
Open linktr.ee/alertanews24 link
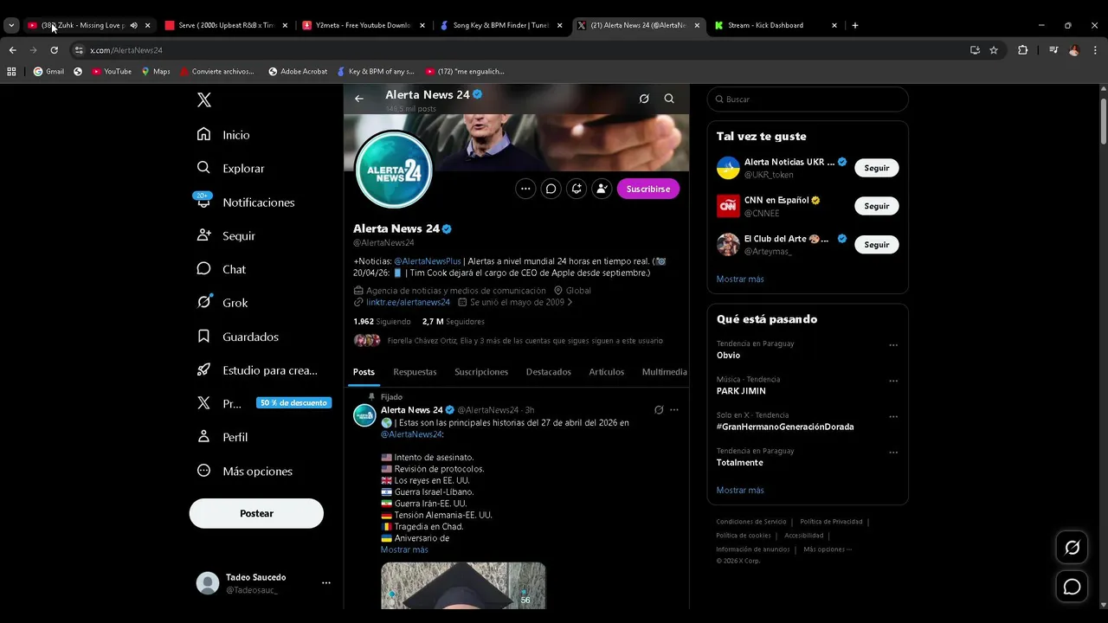[408, 303]
